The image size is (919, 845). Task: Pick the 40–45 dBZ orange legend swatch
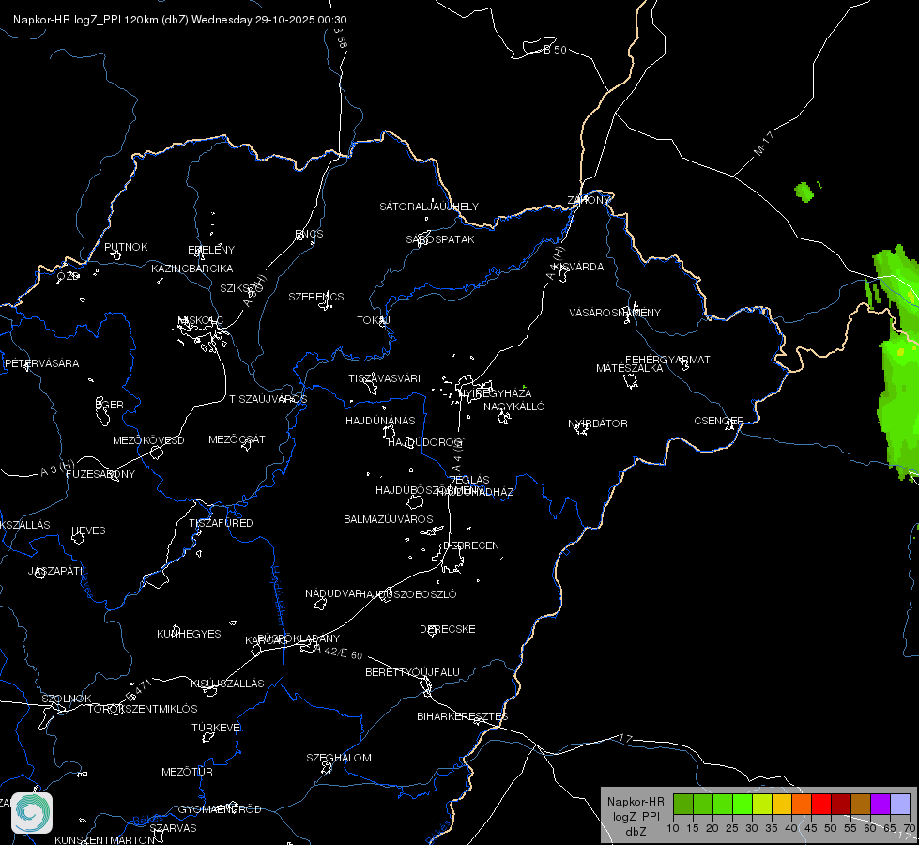point(802,805)
